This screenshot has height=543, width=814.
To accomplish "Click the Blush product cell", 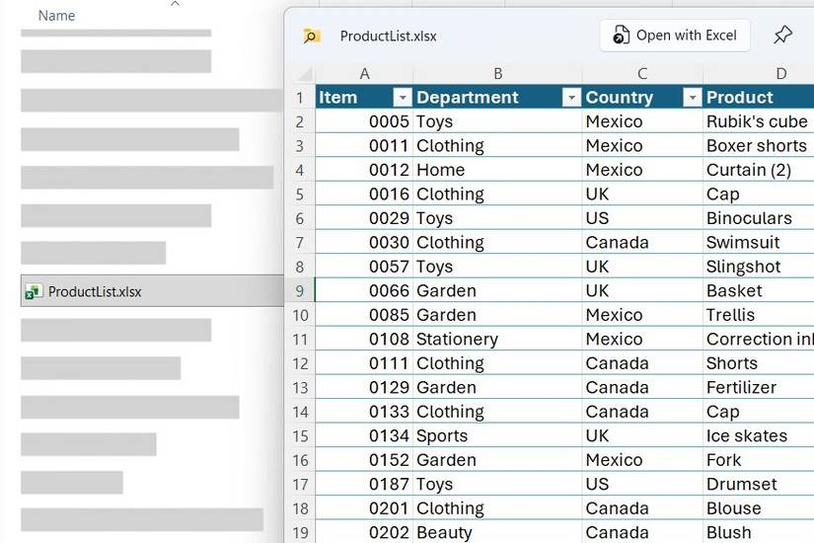I will pos(759,532).
